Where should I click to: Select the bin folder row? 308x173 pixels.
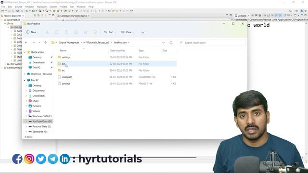[x=117, y=64]
